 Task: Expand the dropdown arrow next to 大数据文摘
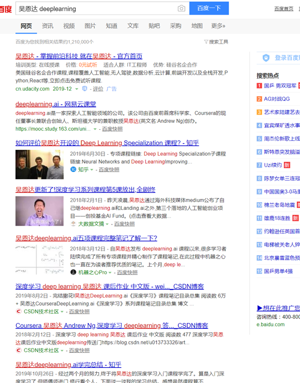click(107, 224)
